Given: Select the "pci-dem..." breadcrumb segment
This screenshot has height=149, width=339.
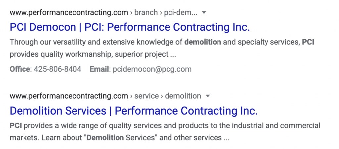Looking at the screenshot, I should click(180, 13).
